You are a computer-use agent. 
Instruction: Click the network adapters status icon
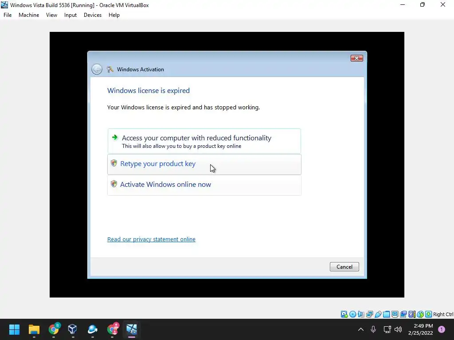369,314
